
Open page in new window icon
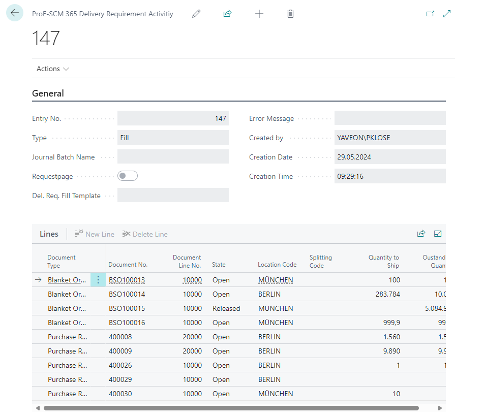click(430, 14)
